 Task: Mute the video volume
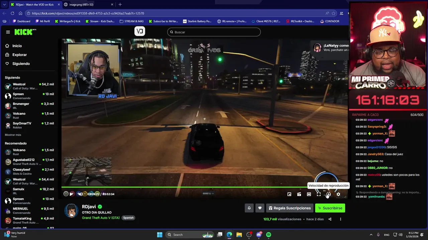[80, 194]
